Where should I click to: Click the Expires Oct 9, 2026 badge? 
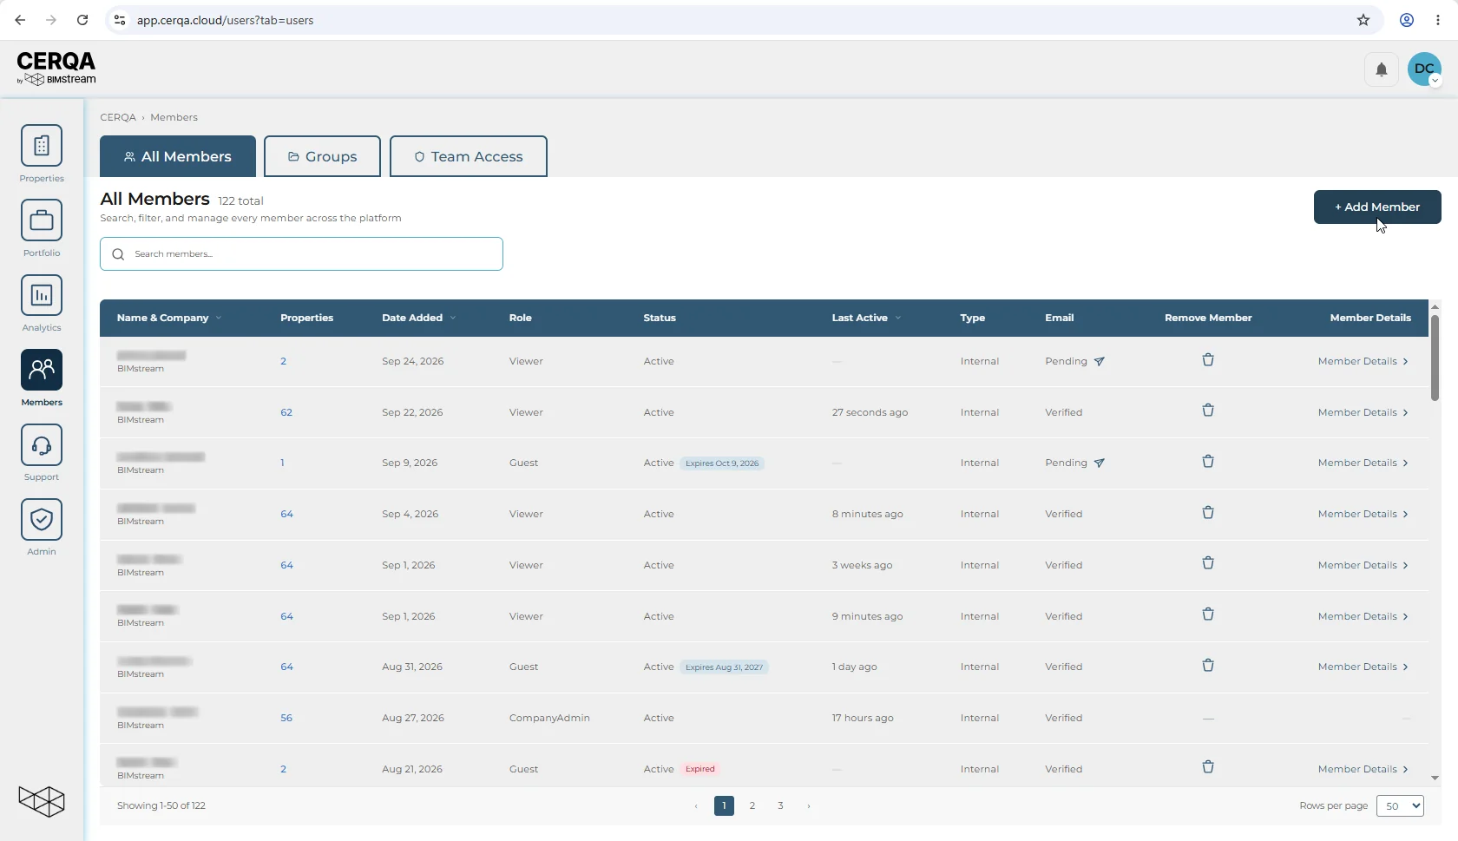click(x=722, y=463)
